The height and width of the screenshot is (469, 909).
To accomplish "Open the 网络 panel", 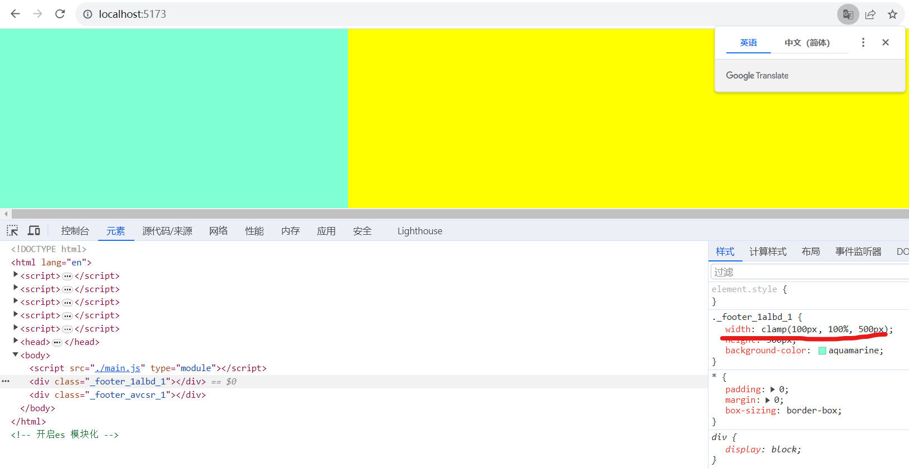I will click(218, 231).
